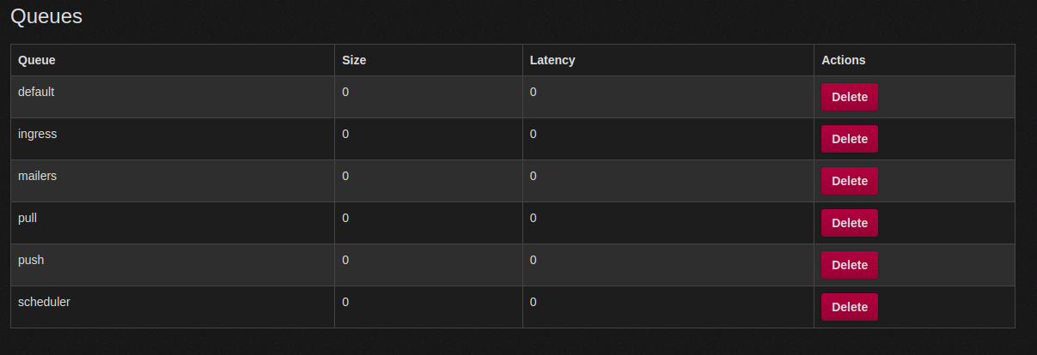
Task: Select the size value for default
Action: (x=345, y=92)
